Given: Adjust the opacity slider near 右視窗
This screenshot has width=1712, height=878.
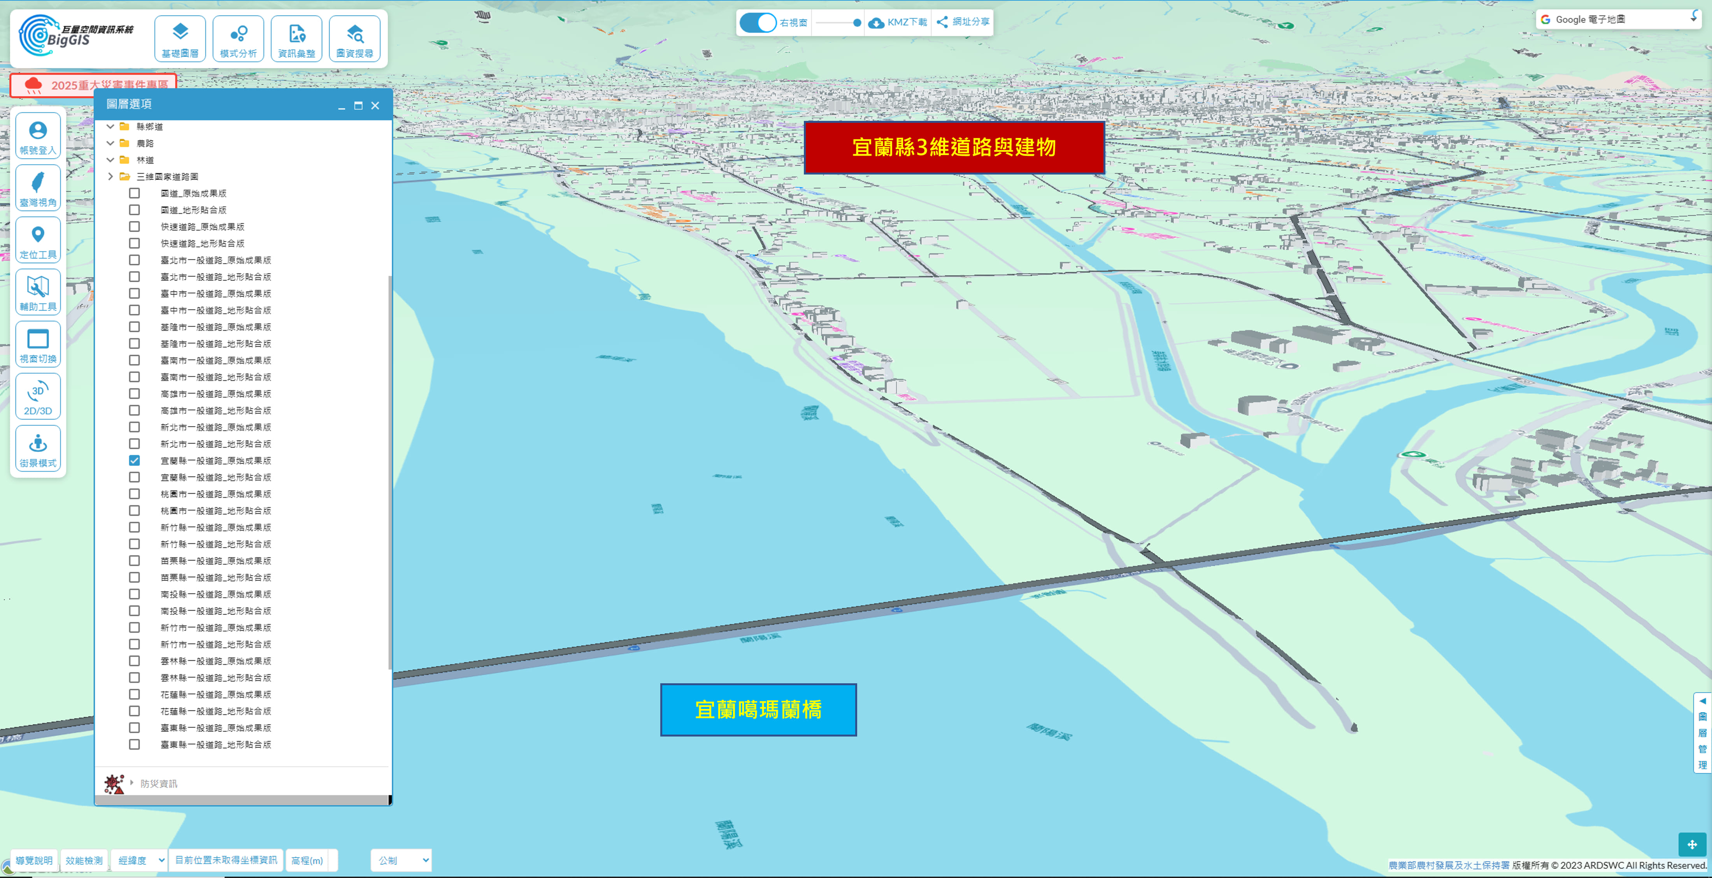Looking at the screenshot, I should 856,23.
